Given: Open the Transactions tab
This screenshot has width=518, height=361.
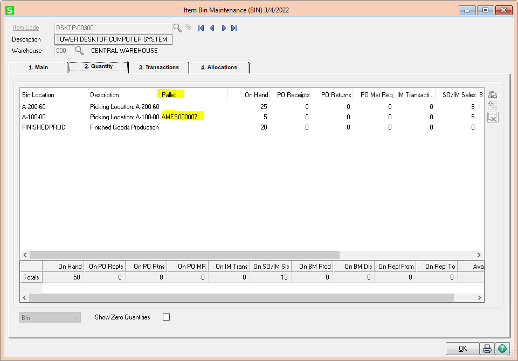Looking at the screenshot, I should point(159,67).
